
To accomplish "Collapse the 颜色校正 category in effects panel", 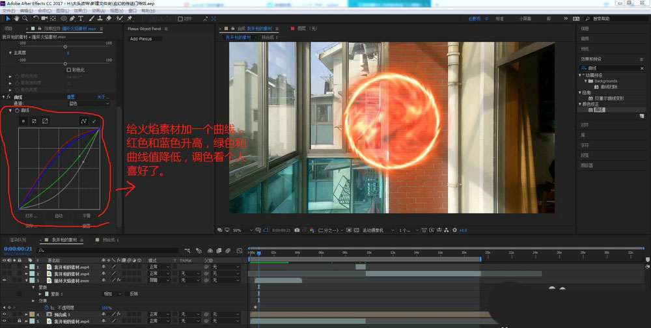I will click(581, 104).
